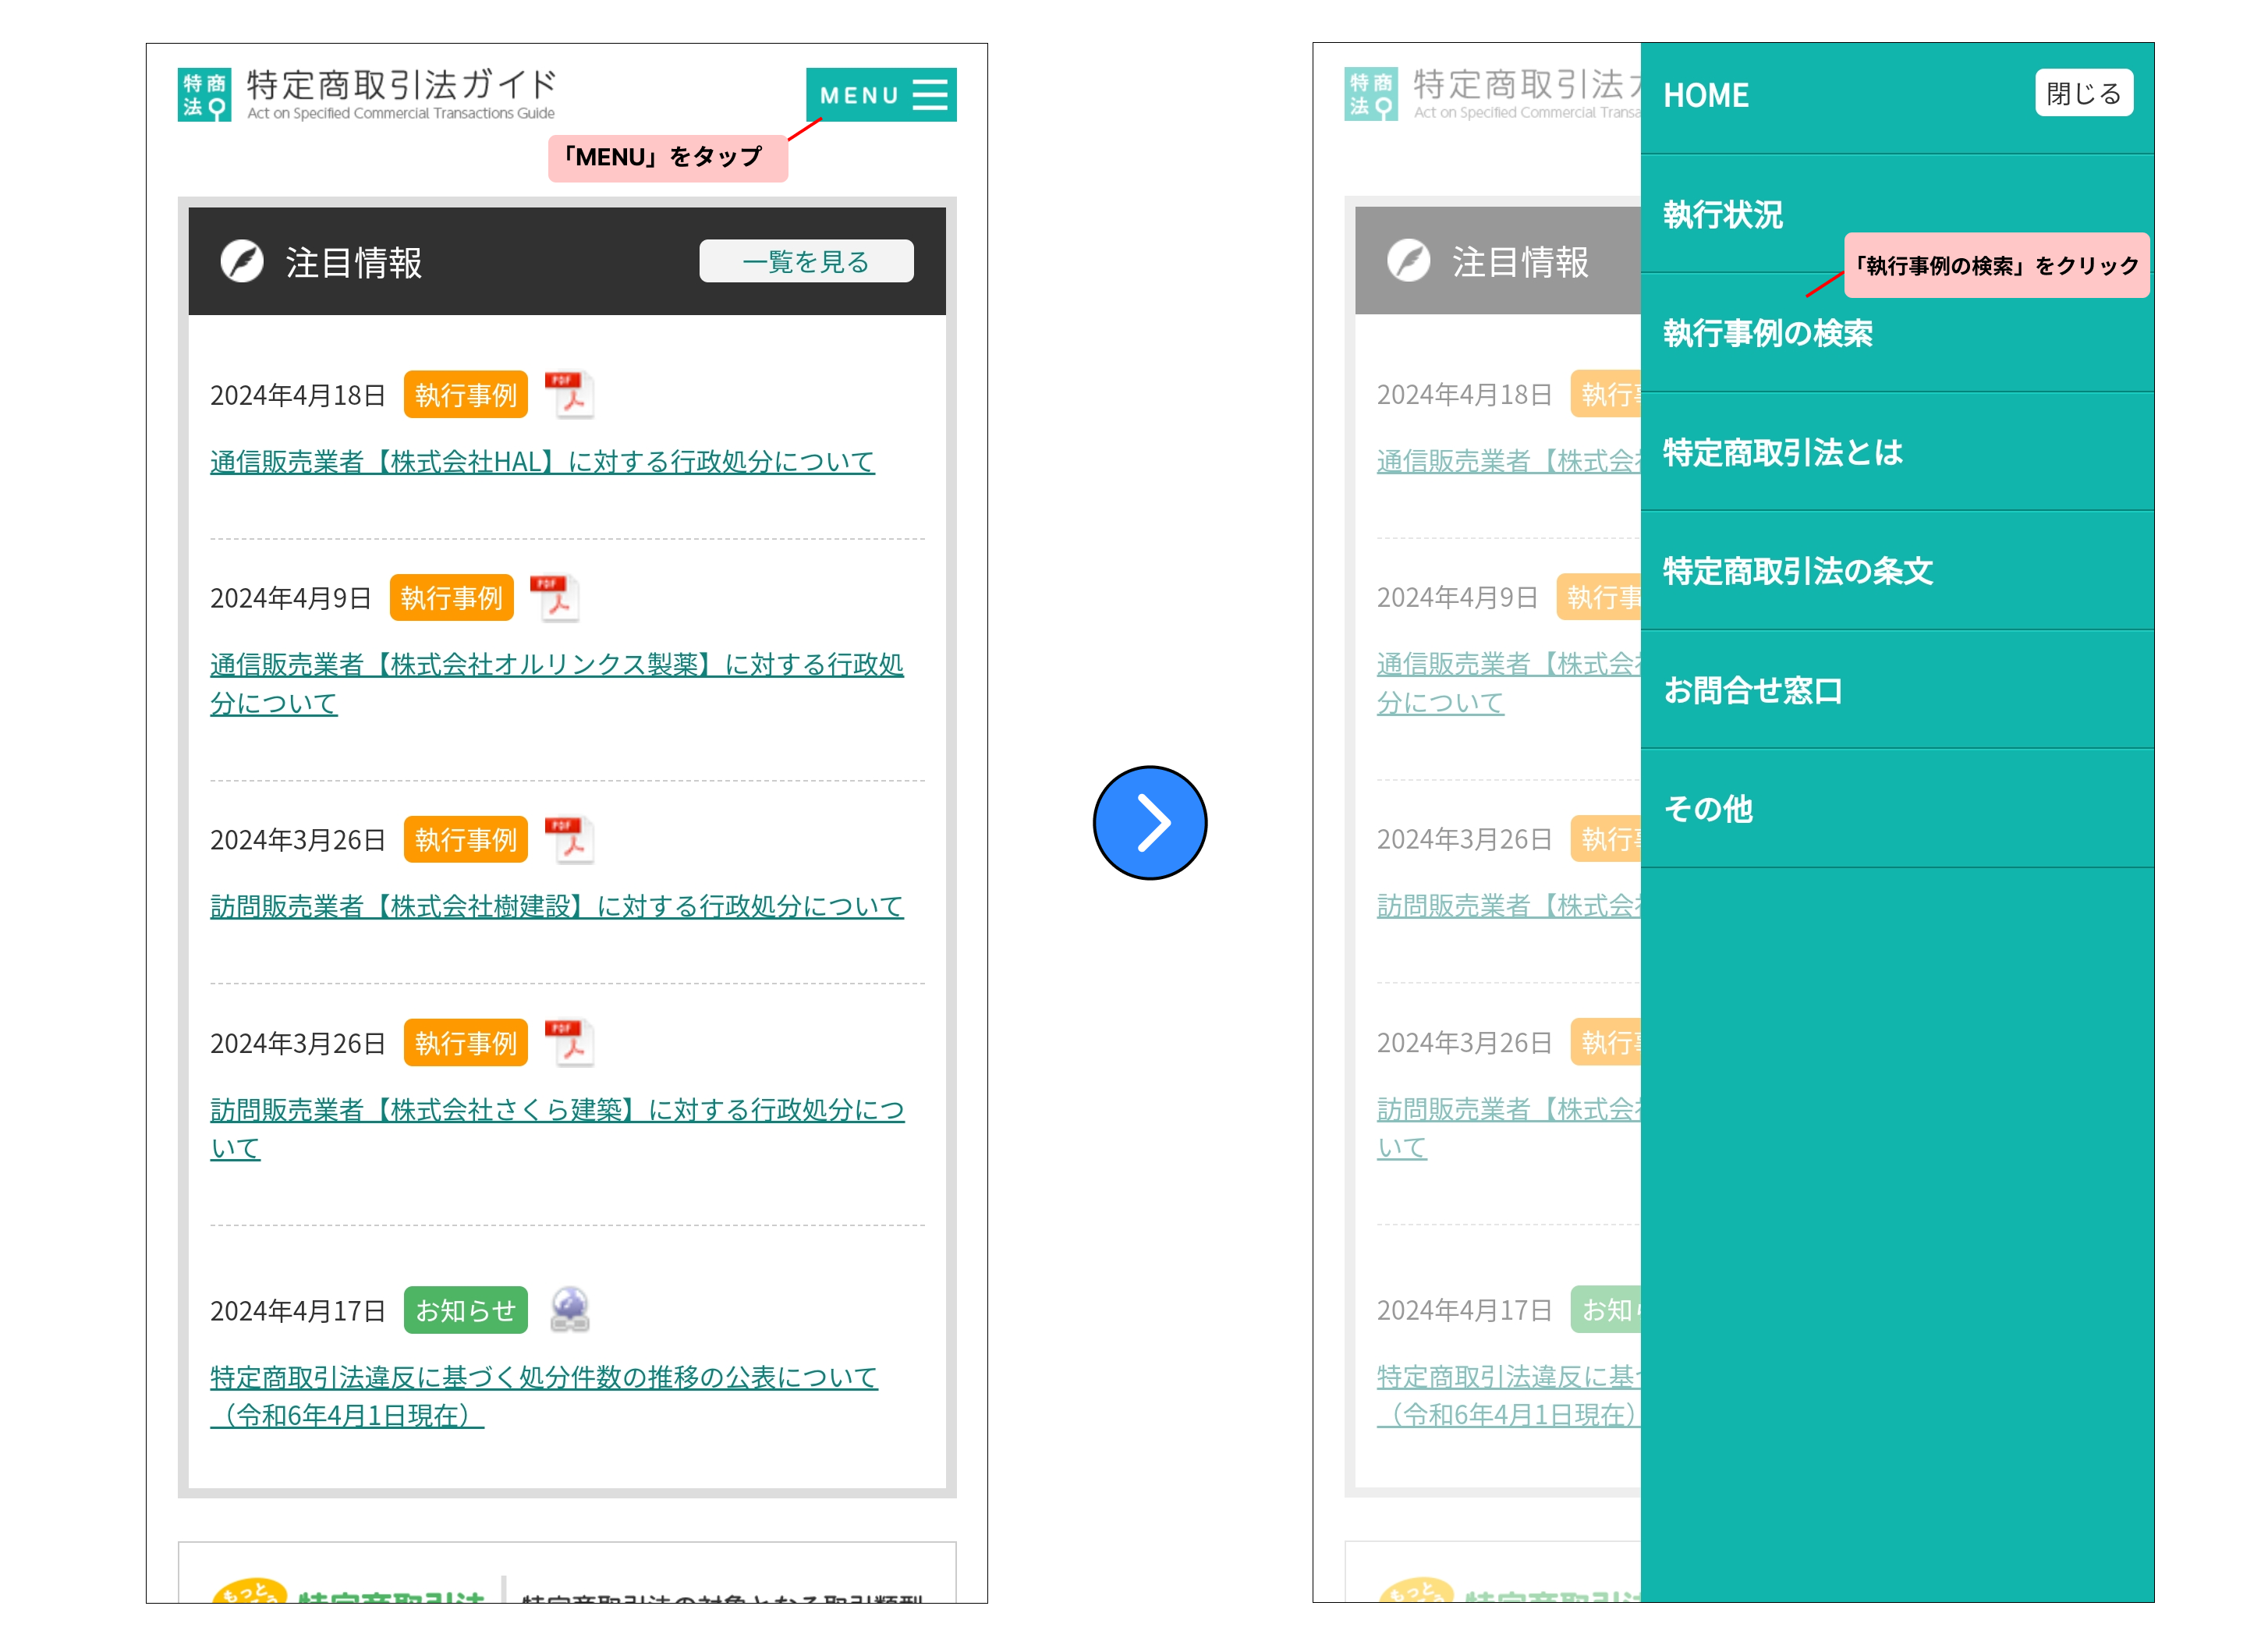
Task: Open PDF icon for 株式会社樹建設 entry
Action: point(569,839)
